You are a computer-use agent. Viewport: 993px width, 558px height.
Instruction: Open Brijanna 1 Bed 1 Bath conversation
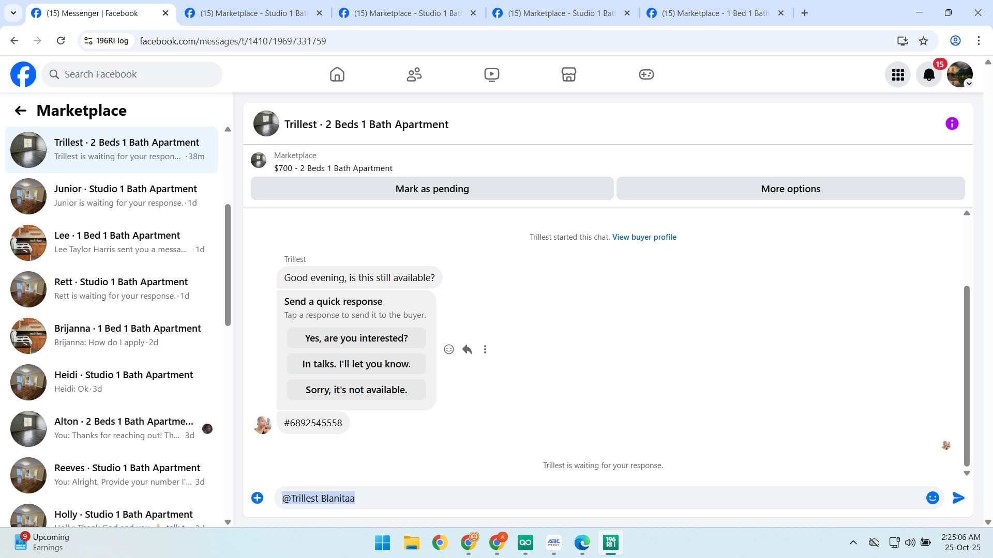point(111,336)
